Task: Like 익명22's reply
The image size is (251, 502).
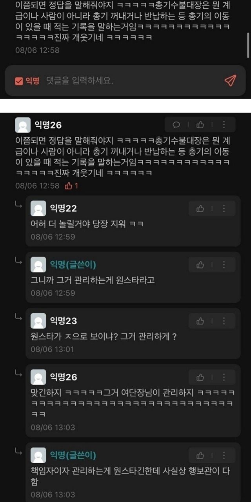Action: (x=200, y=209)
